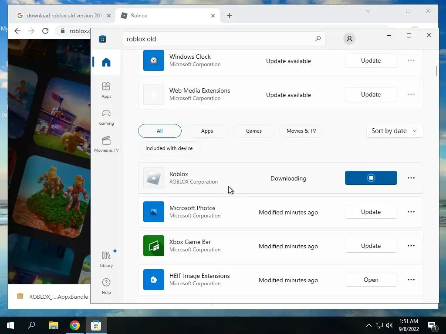
Task: Update Xbox Game Bar
Action: [371, 246]
